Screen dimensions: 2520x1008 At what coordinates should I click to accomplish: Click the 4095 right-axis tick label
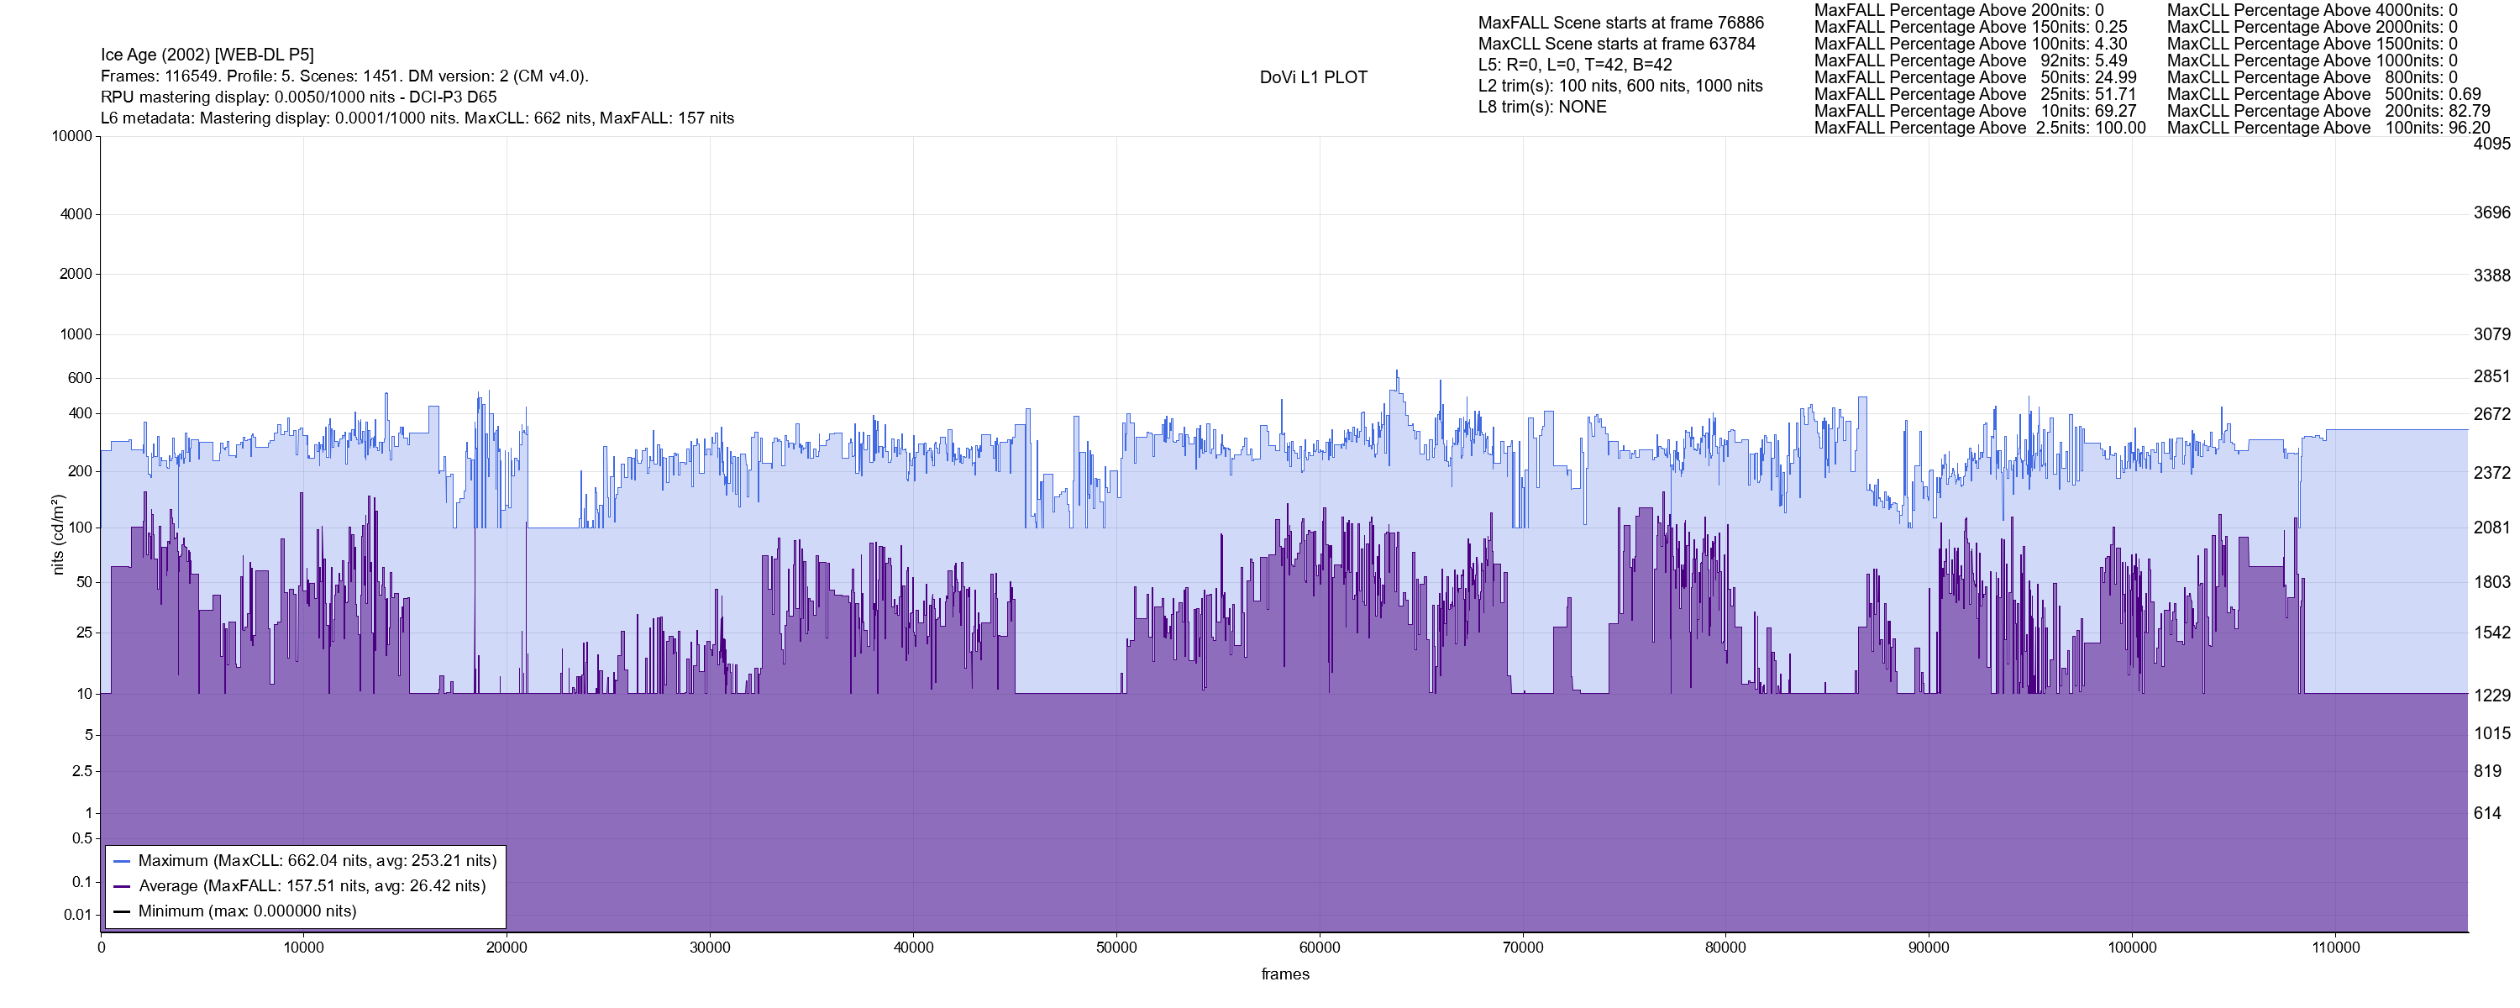2491,144
